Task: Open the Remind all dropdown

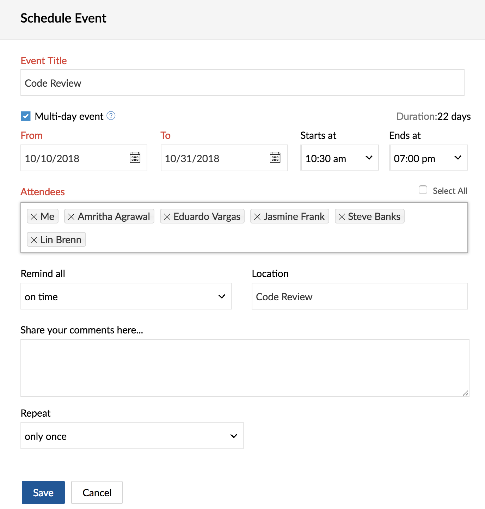Action: click(126, 296)
